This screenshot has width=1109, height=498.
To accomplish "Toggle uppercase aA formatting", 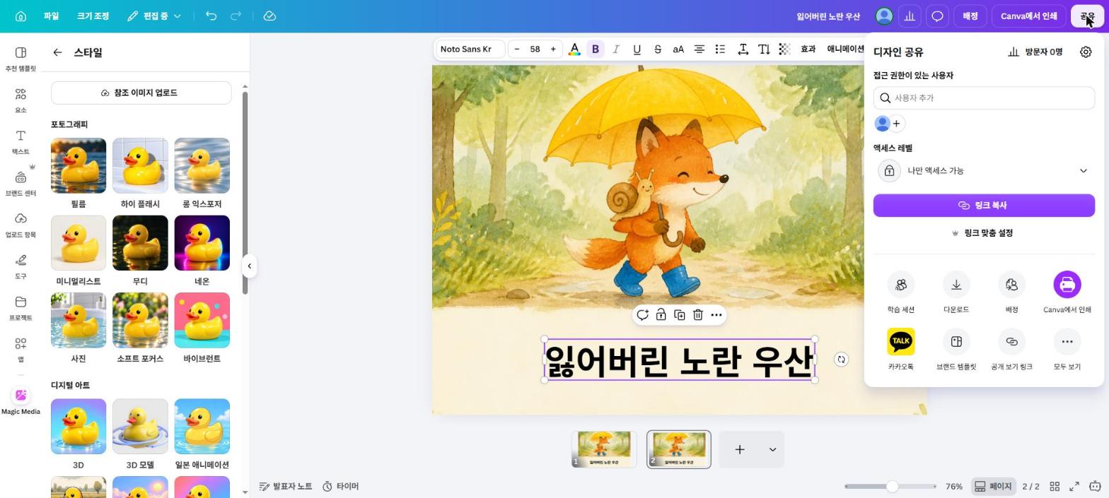I will click(678, 49).
